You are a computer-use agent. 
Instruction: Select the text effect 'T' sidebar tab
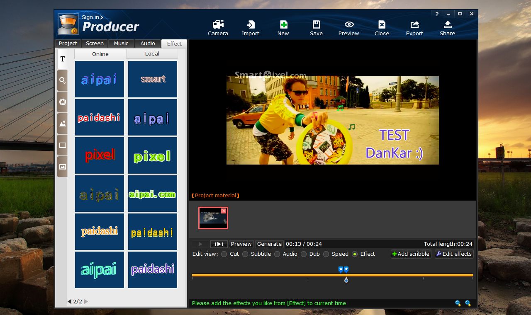click(x=63, y=59)
